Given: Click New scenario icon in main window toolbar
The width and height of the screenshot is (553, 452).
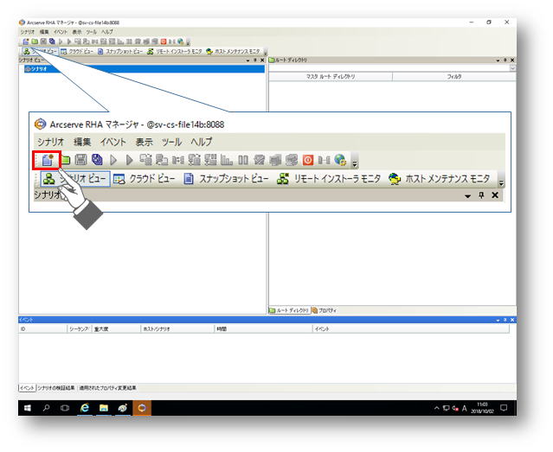Looking at the screenshot, I should [x=26, y=41].
